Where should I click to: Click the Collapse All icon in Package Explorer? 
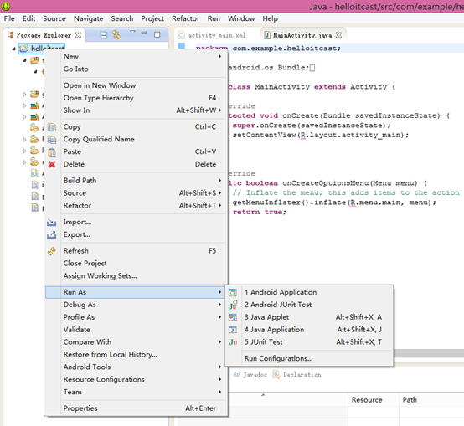pos(104,35)
